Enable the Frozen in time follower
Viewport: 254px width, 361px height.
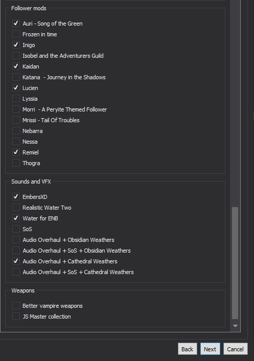(16, 34)
